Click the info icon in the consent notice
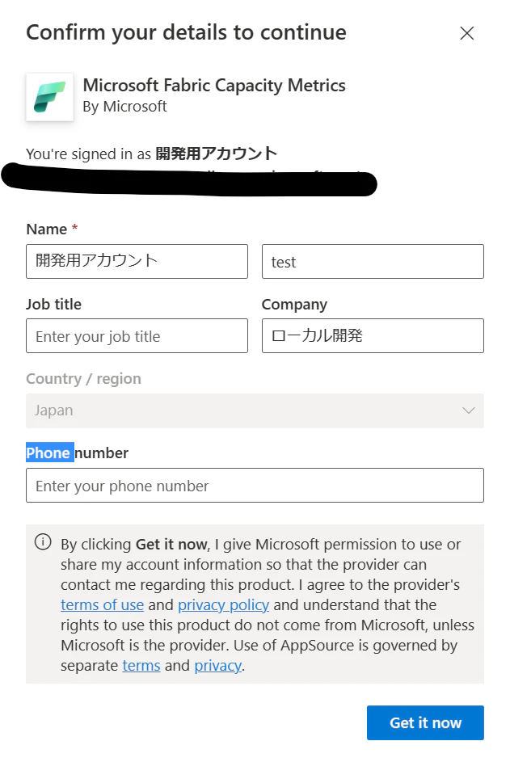The width and height of the screenshot is (510, 762). click(43, 541)
